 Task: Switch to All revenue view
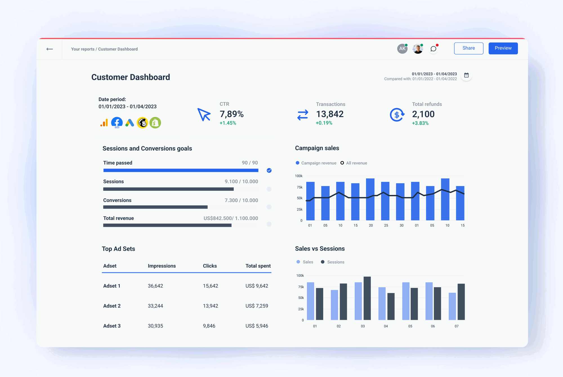pyautogui.click(x=342, y=163)
